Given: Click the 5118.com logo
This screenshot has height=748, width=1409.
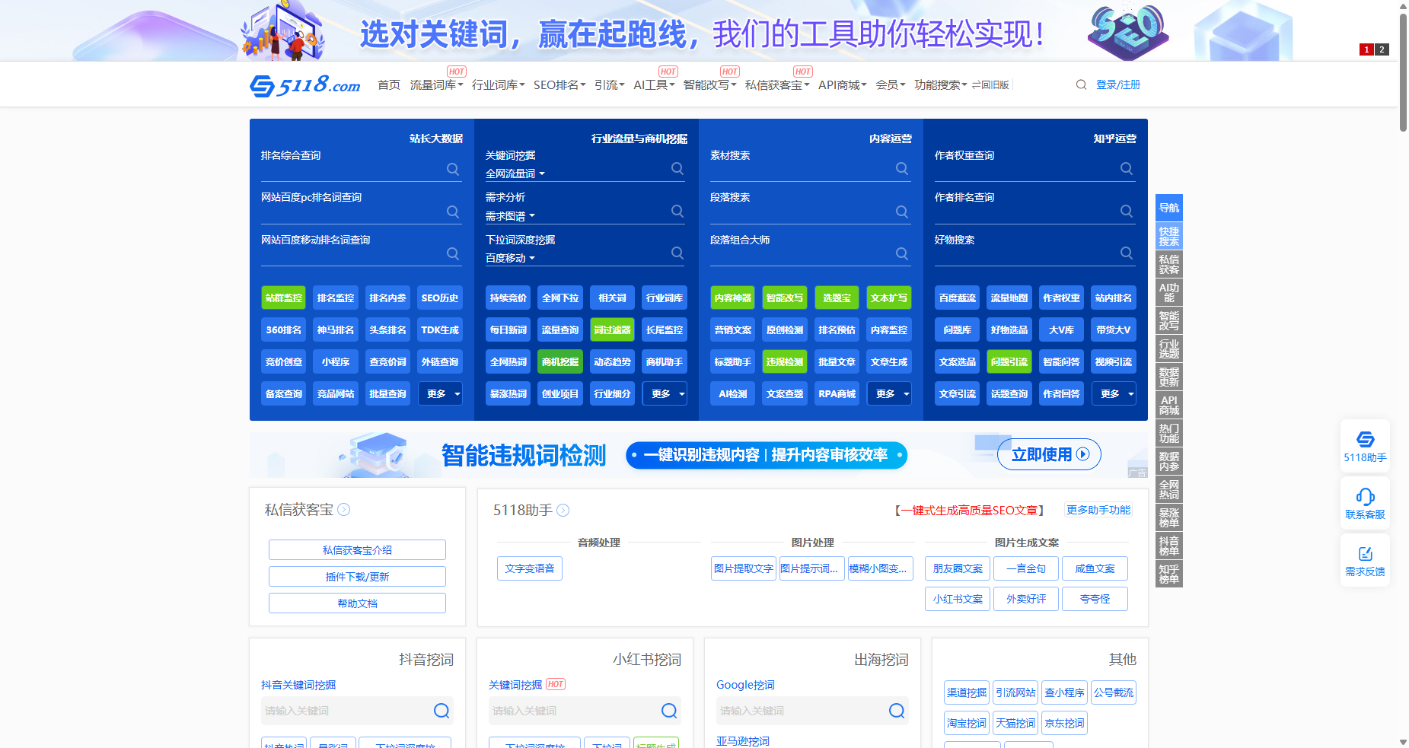Looking at the screenshot, I should [305, 84].
